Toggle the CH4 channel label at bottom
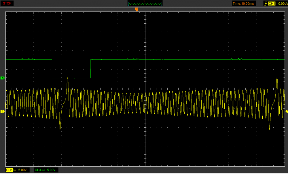The height and width of the screenshot is (174, 288). (38, 170)
